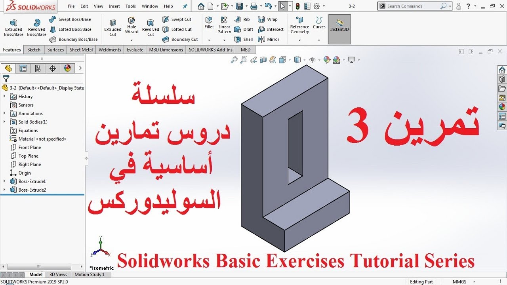The width and height of the screenshot is (507, 285).
Task: Open the ConfigurationManager tab
Action: 38,68
